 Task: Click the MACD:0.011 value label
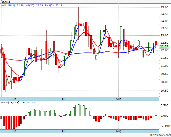click(x=29, y=103)
